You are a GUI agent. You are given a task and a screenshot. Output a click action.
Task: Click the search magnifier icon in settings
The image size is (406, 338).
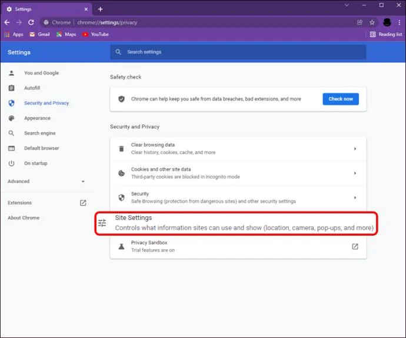coord(118,52)
